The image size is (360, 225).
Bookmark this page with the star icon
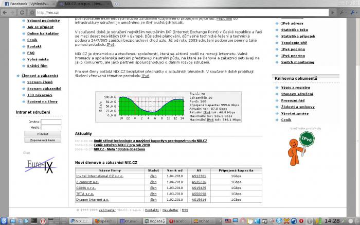coord(32,12)
